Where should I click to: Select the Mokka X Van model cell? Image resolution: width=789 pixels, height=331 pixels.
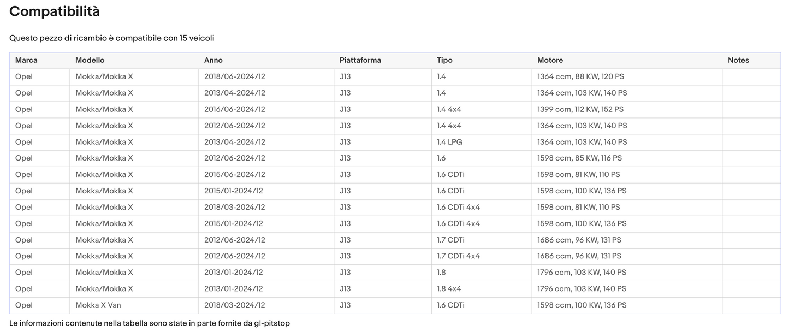(x=99, y=305)
